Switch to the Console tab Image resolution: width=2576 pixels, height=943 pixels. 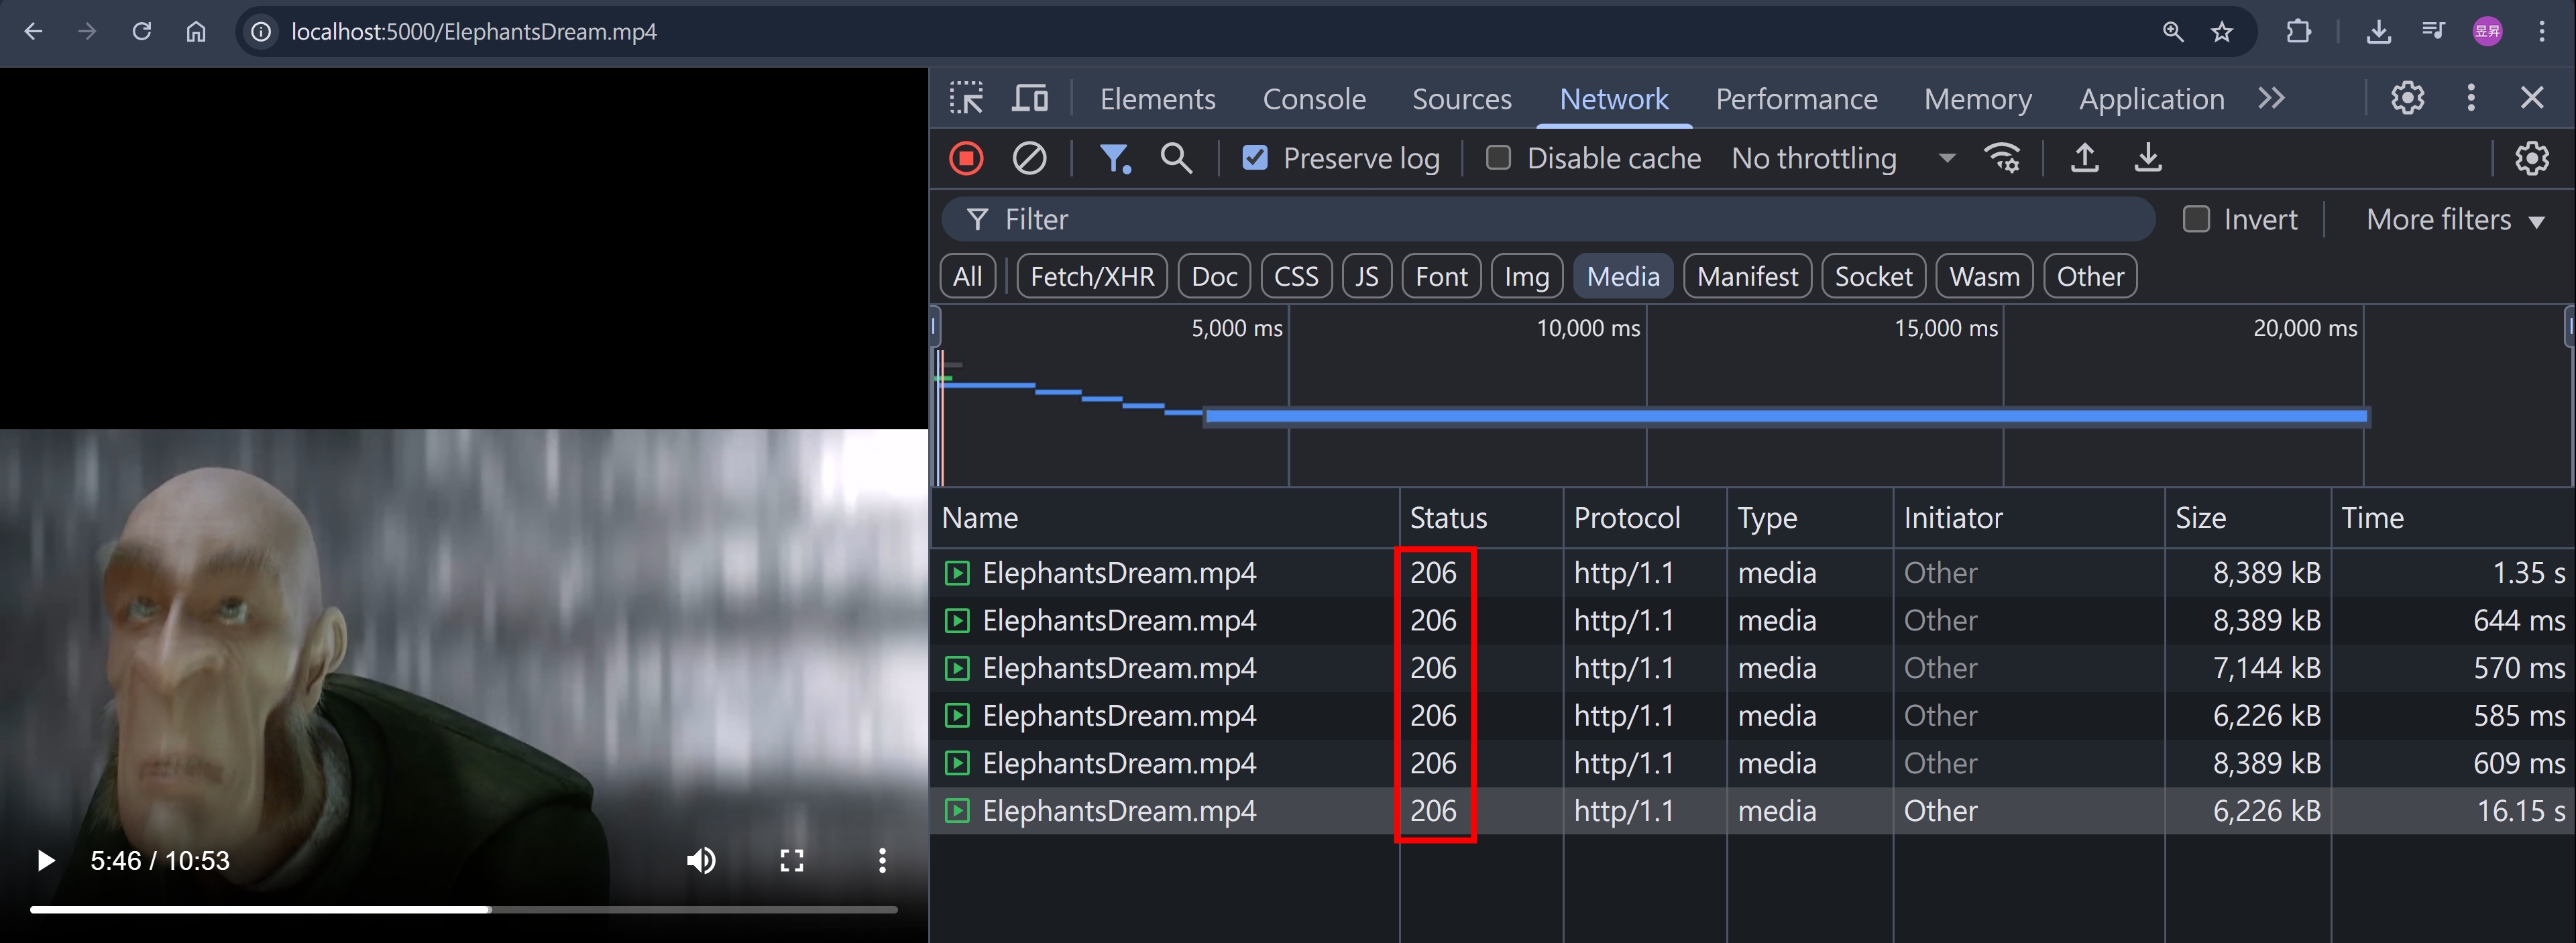pyautogui.click(x=1314, y=99)
